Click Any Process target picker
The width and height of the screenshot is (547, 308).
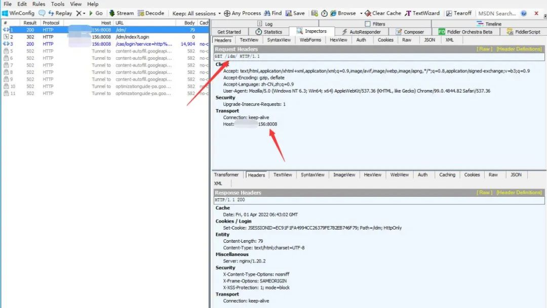point(242,13)
